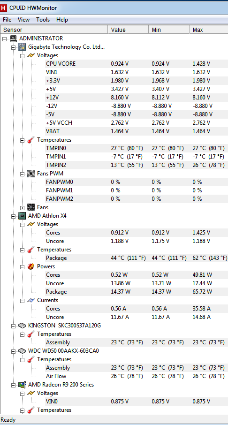228x425 pixels.
Task: Collapse the AMD Athlon X4 Temperatures node
Action: click(22, 250)
